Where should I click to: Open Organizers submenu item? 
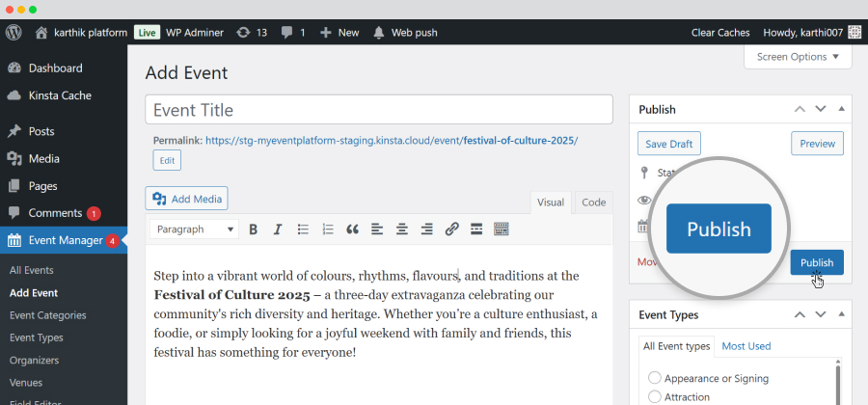pos(34,361)
